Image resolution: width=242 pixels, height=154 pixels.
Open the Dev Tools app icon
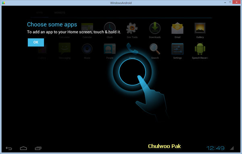pos(132,29)
